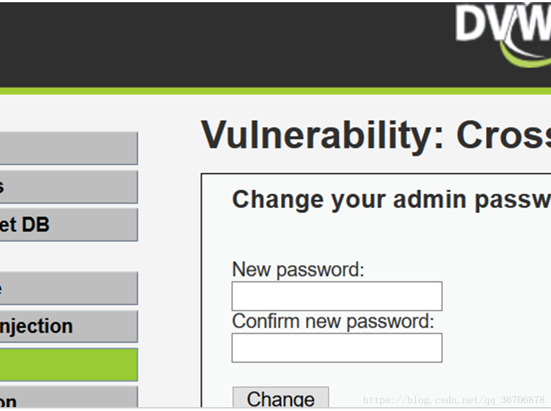Open the topmost blank sidebar menu button
551x411 pixels.
(x=68, y=148)
